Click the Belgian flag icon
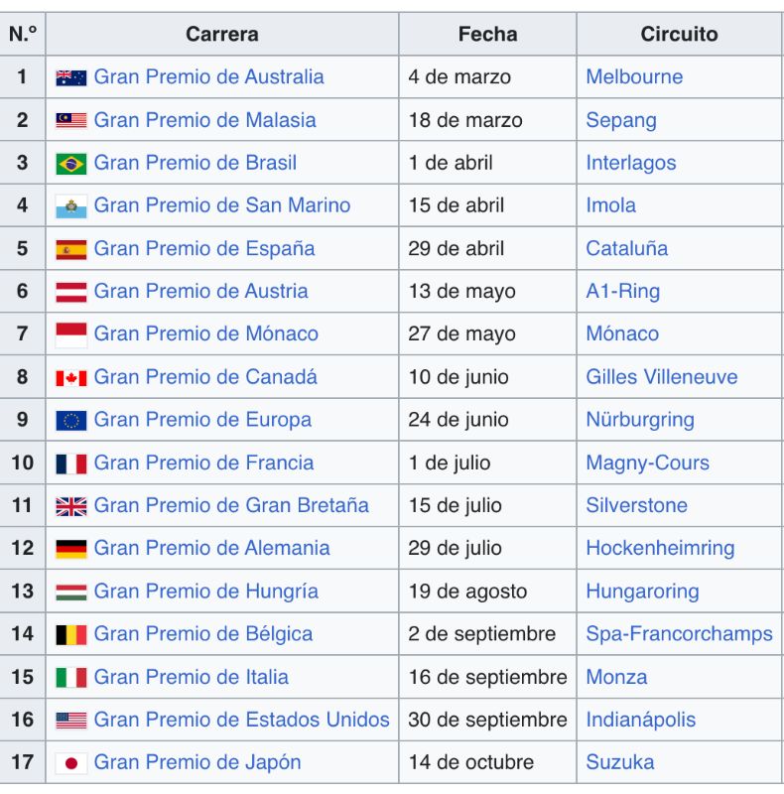The image size is (784, 794). point(70,635)
